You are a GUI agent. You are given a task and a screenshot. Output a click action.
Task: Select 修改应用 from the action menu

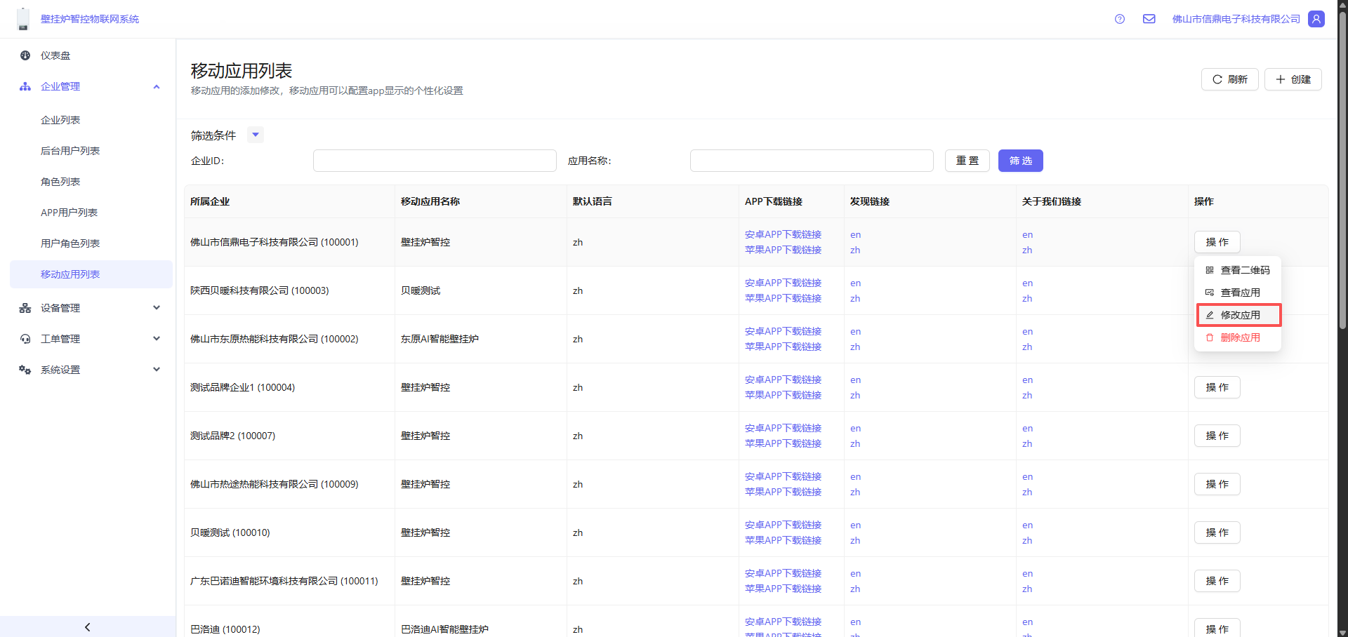(1239, 315)
